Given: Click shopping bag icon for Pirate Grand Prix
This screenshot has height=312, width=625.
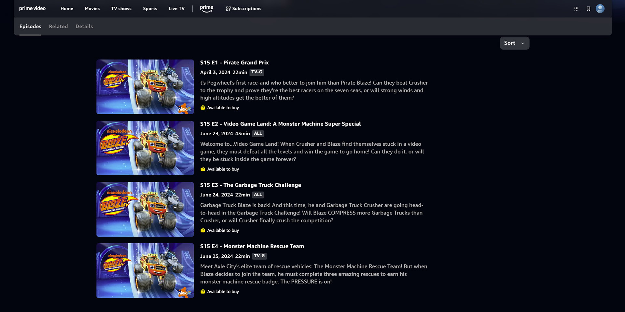Looking at the screenshot, I should (203, 108).
